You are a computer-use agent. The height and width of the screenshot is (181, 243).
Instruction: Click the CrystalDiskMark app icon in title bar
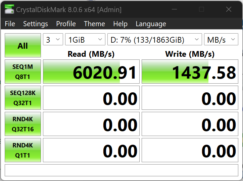click(9, 9)
